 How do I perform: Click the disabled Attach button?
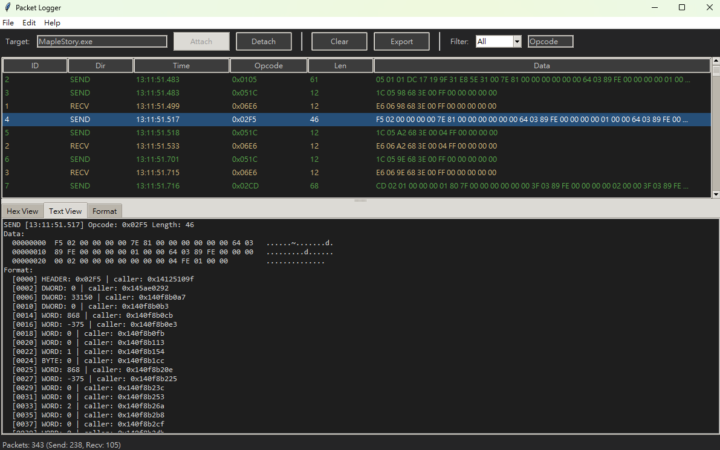click(x=201, y=41)
